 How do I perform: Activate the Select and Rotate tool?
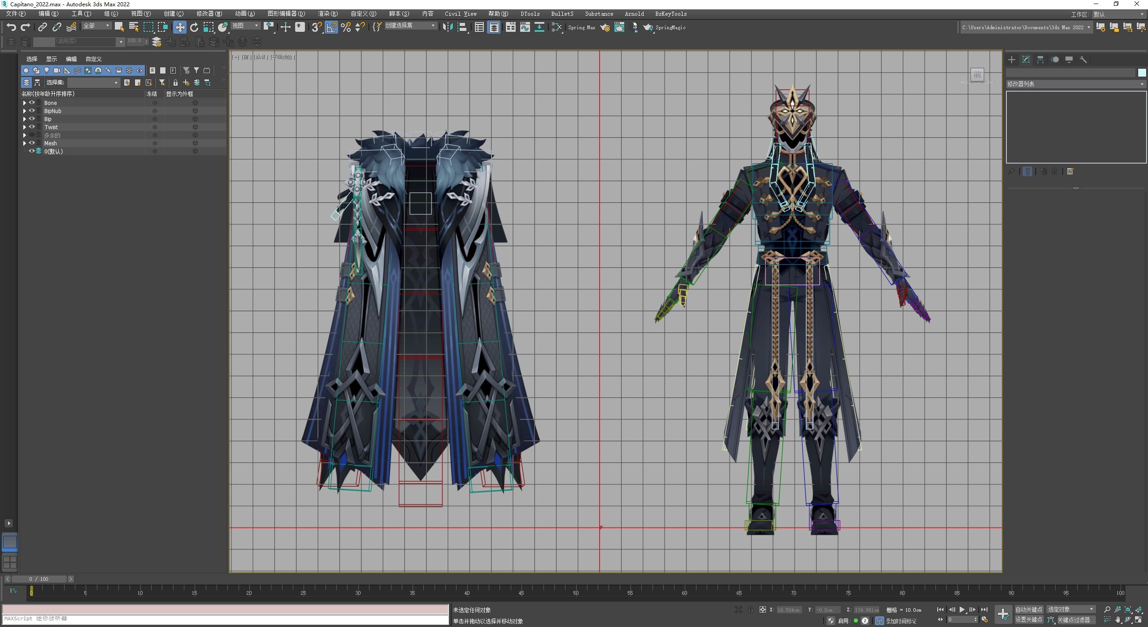click(194, 27)
